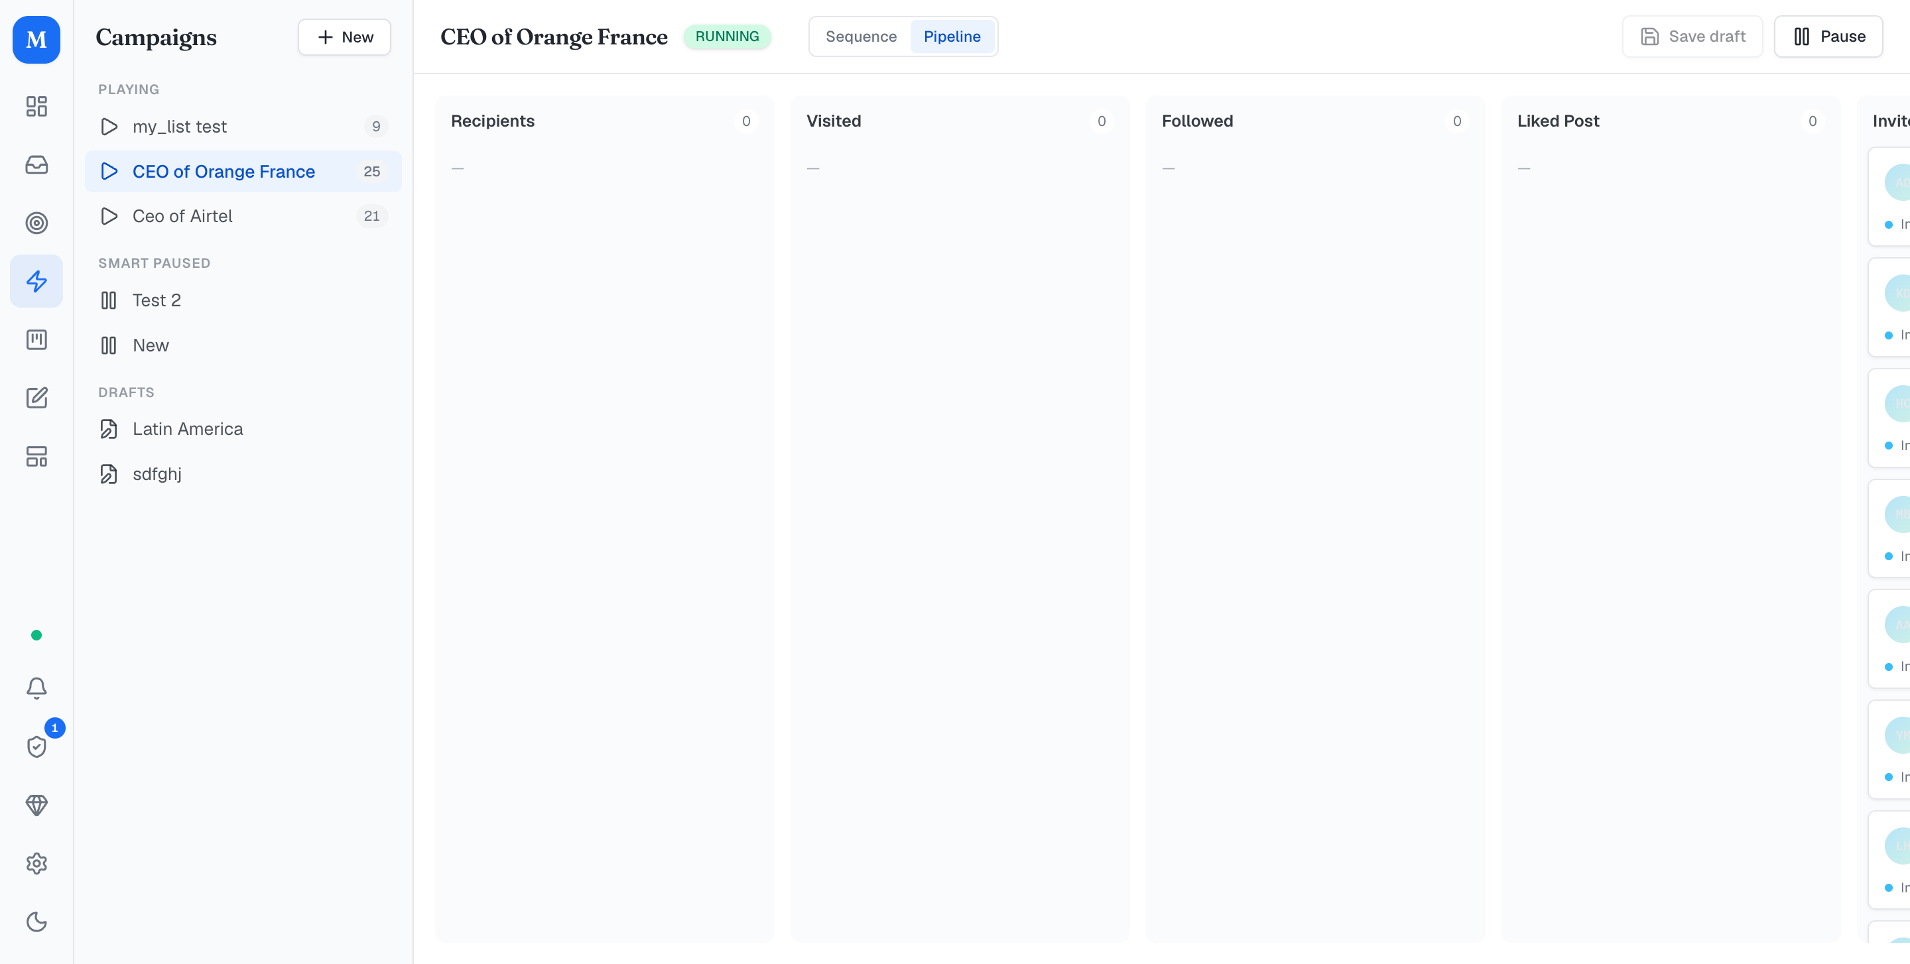The height and width of the screenshot is (964, 1910).
Task: Click the Liked Post column count 0
Action: 1812,121
